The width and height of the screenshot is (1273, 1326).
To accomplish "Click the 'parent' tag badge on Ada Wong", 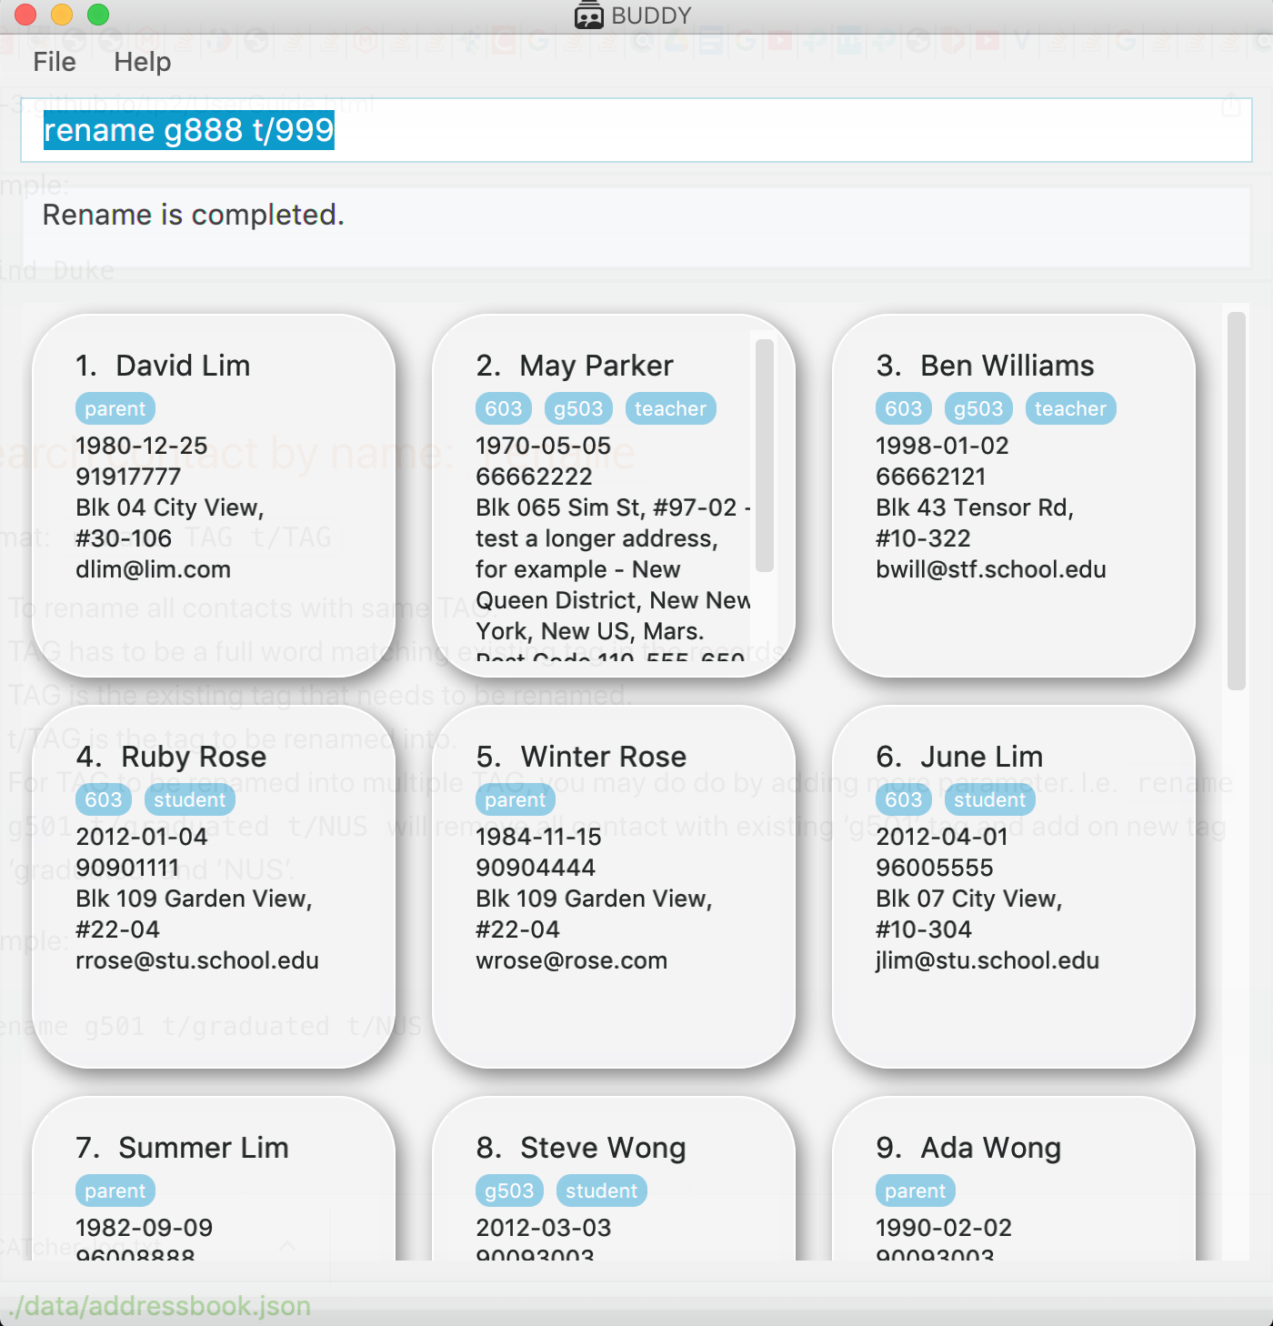I will 915,1190.
